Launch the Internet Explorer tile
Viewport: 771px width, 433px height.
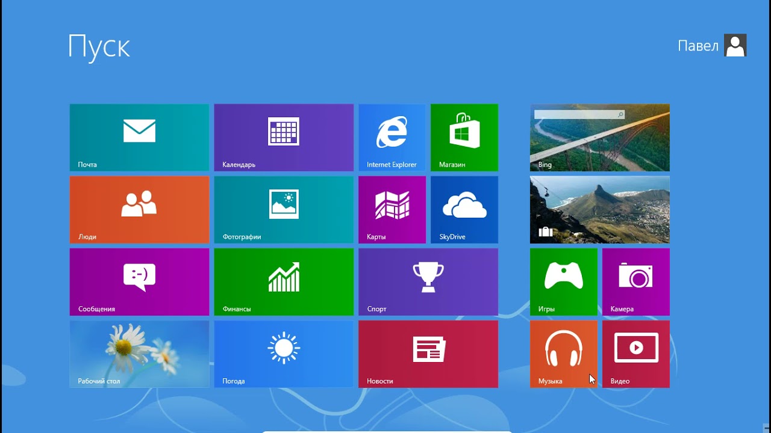click(x=392, y=138)
